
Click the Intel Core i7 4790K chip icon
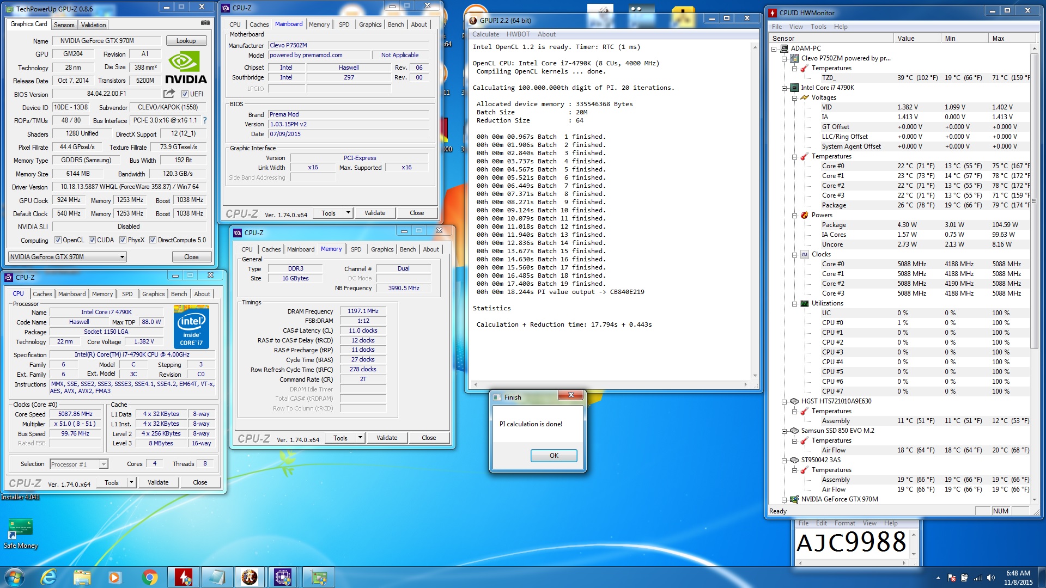tap(794, 88)
